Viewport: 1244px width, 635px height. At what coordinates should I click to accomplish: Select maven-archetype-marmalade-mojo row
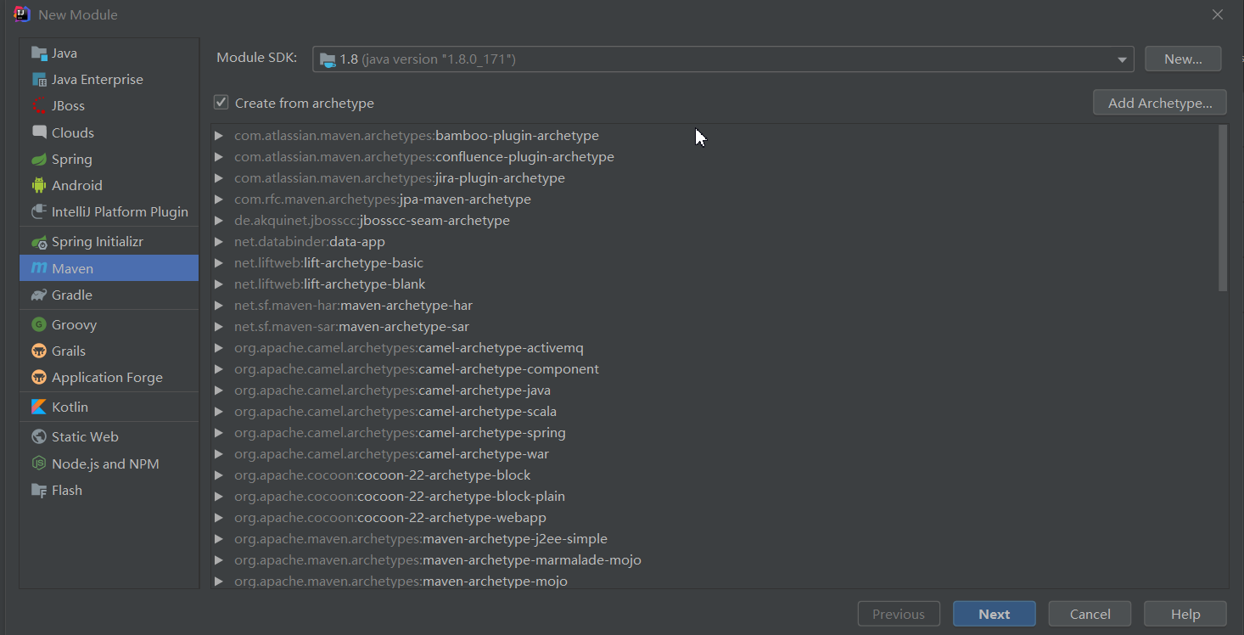(x=714, y=560)
